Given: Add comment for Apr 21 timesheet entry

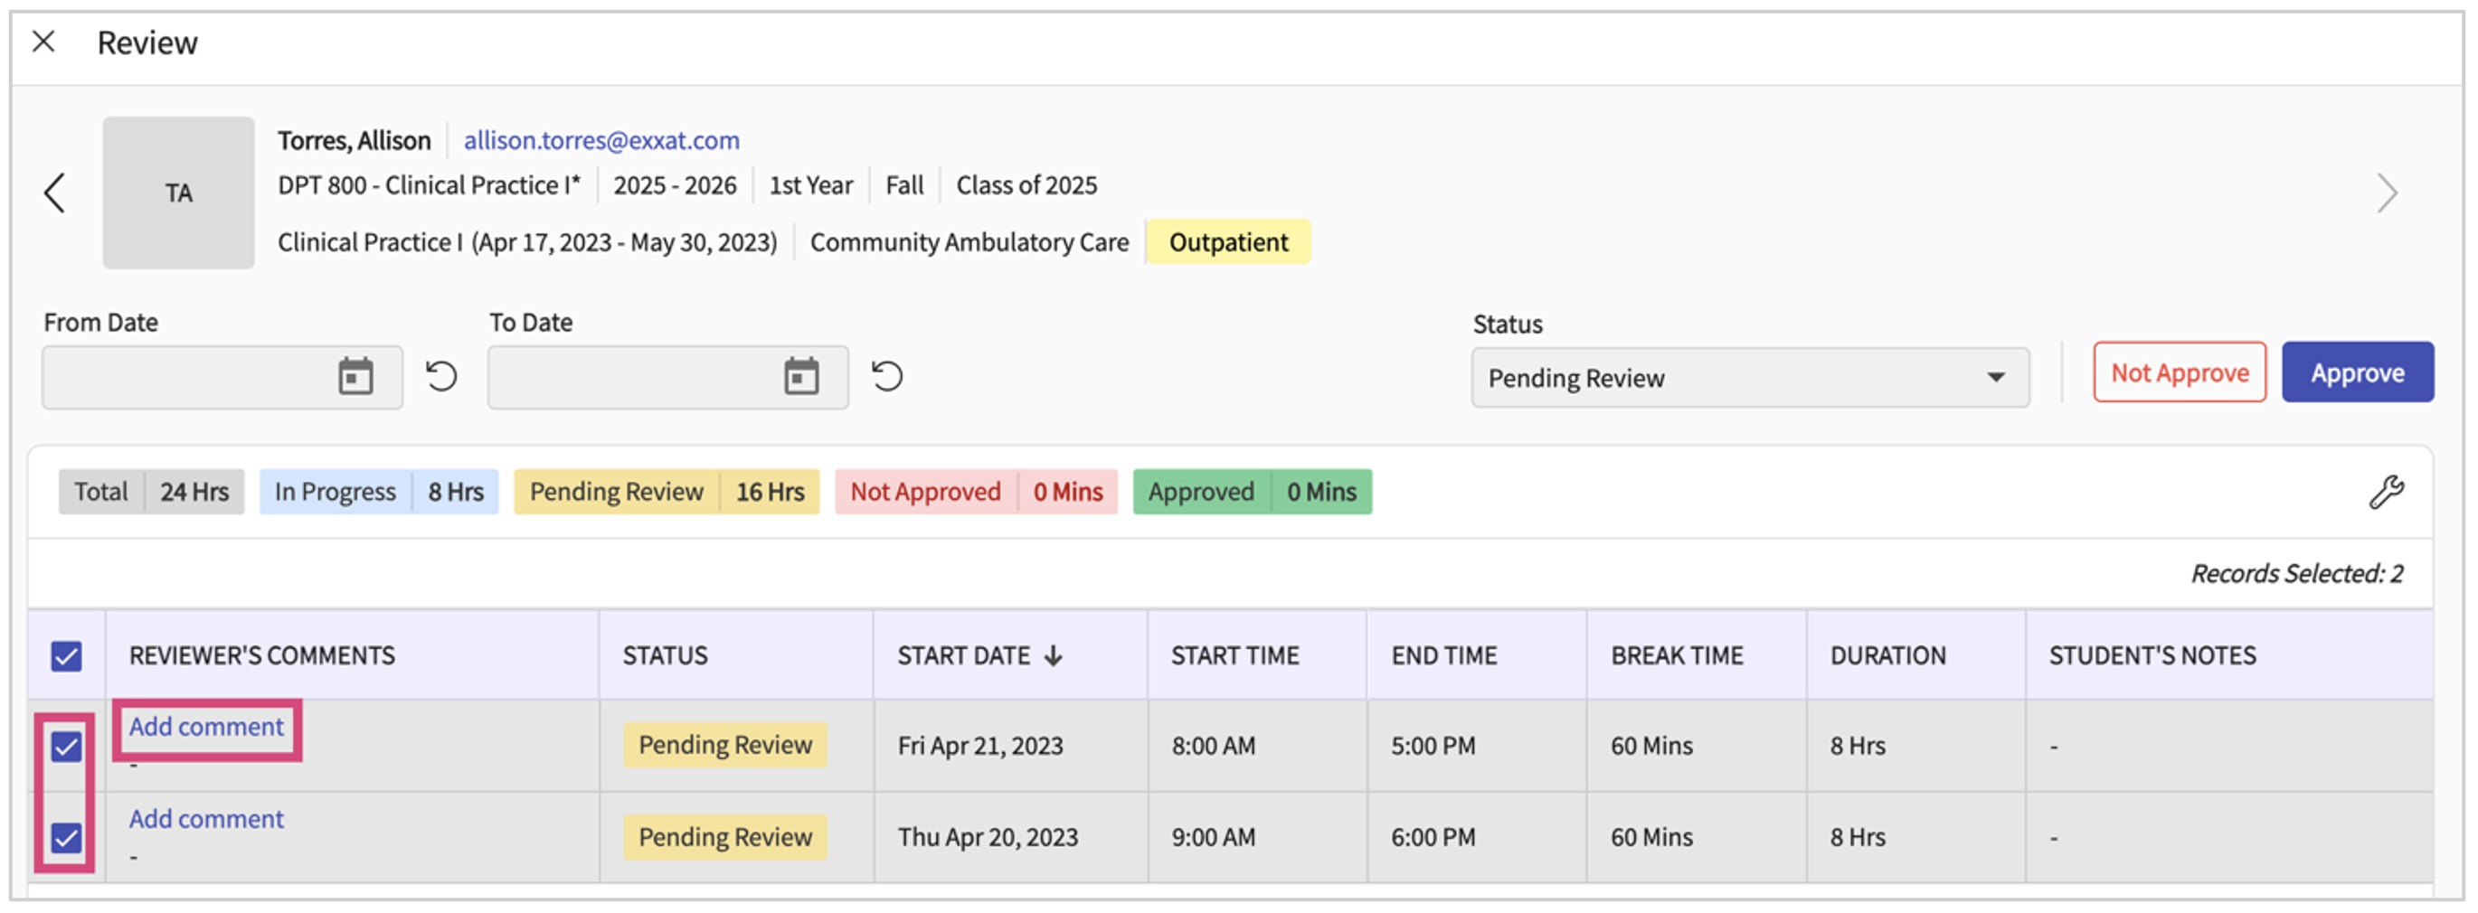Looking at the screenshot, I should click(206, 728).
